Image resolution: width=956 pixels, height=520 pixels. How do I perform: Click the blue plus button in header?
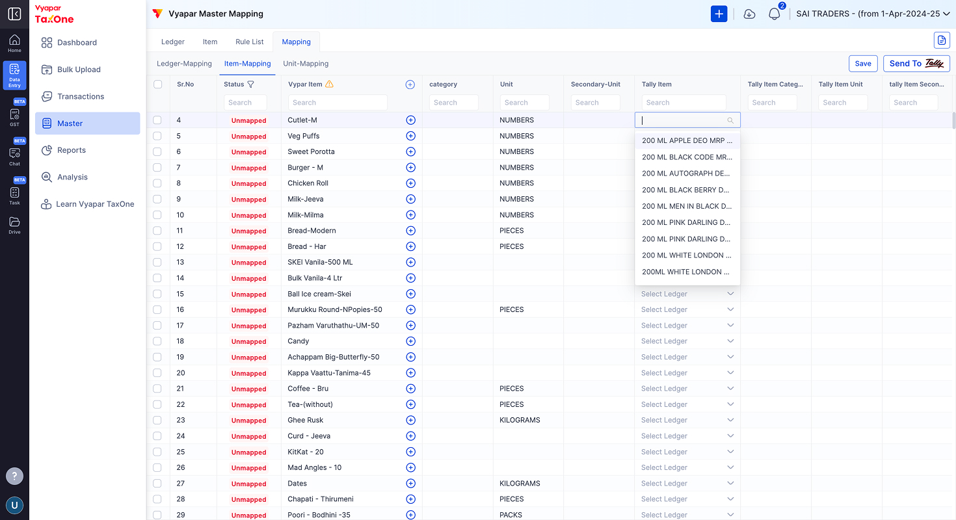tap(719, 14)
